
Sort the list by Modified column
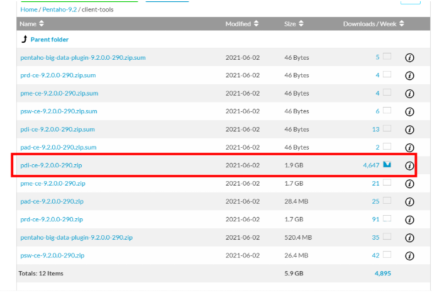242,24
